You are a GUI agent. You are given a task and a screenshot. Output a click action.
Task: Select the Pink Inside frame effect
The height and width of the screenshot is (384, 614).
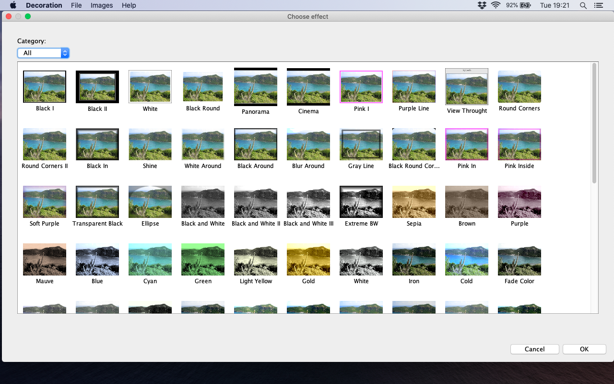point(520,144)
